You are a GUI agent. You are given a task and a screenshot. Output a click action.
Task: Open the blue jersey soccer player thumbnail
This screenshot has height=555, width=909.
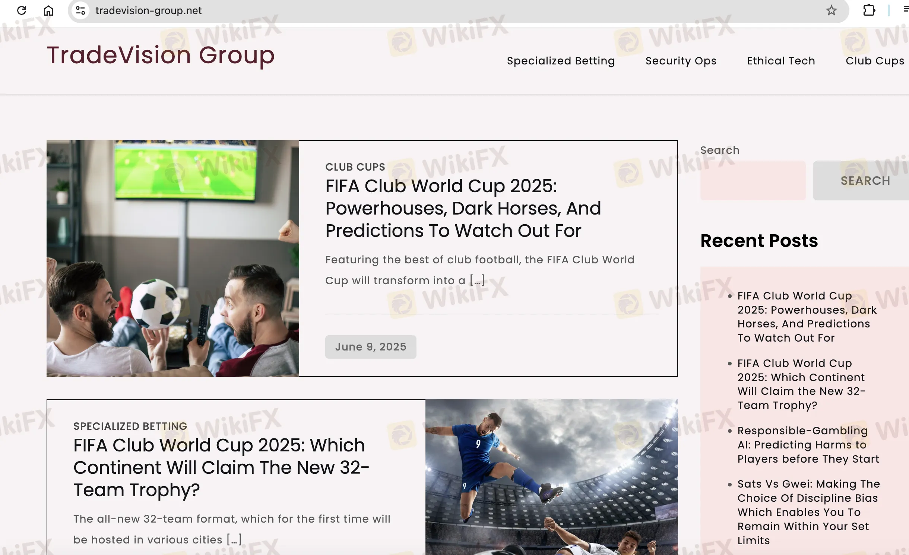[x=551, y=477]
